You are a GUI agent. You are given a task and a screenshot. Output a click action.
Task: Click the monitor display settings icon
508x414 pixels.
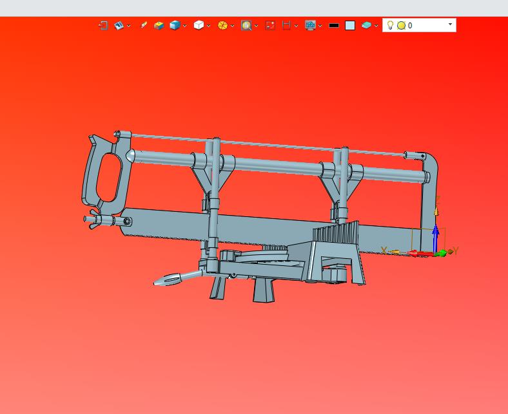pyautogui.click(x=310, y=25)
